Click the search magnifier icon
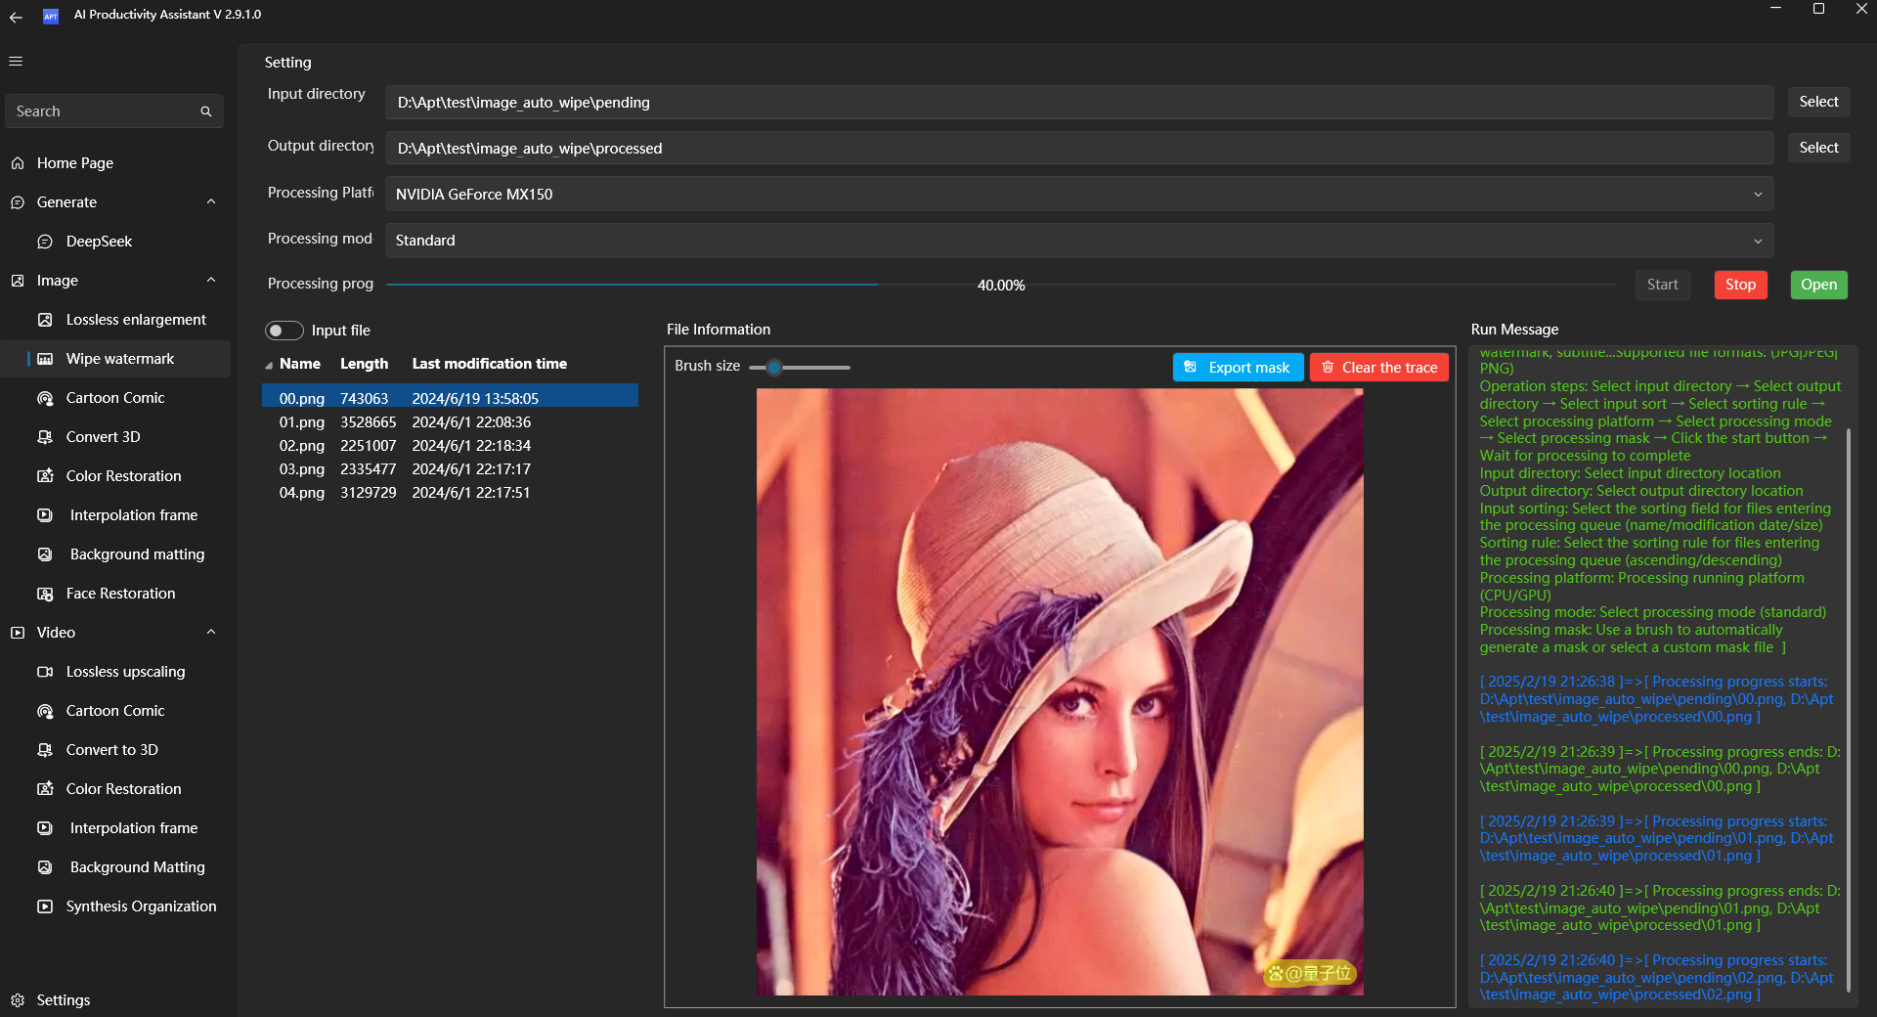1877x1017 pixels. [206, 111]
